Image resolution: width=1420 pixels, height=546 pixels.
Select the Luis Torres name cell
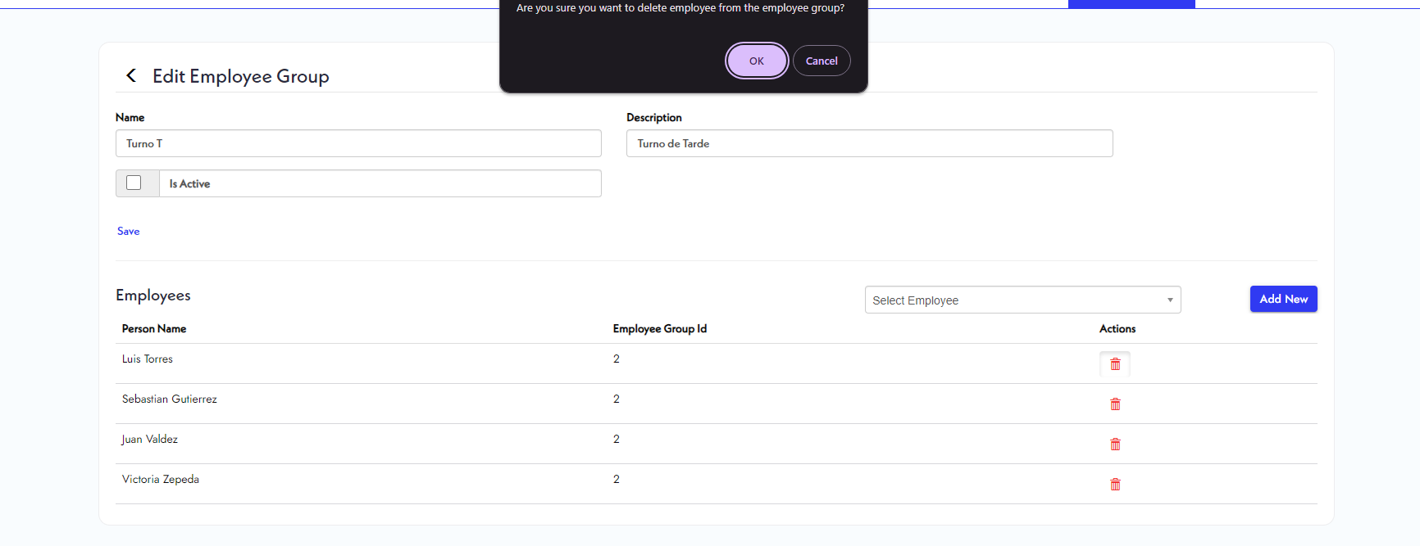(148, 359)
